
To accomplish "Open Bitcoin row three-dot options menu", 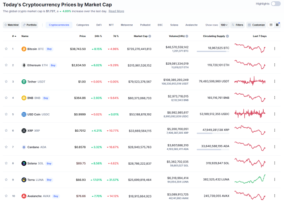I will (275, 49).
